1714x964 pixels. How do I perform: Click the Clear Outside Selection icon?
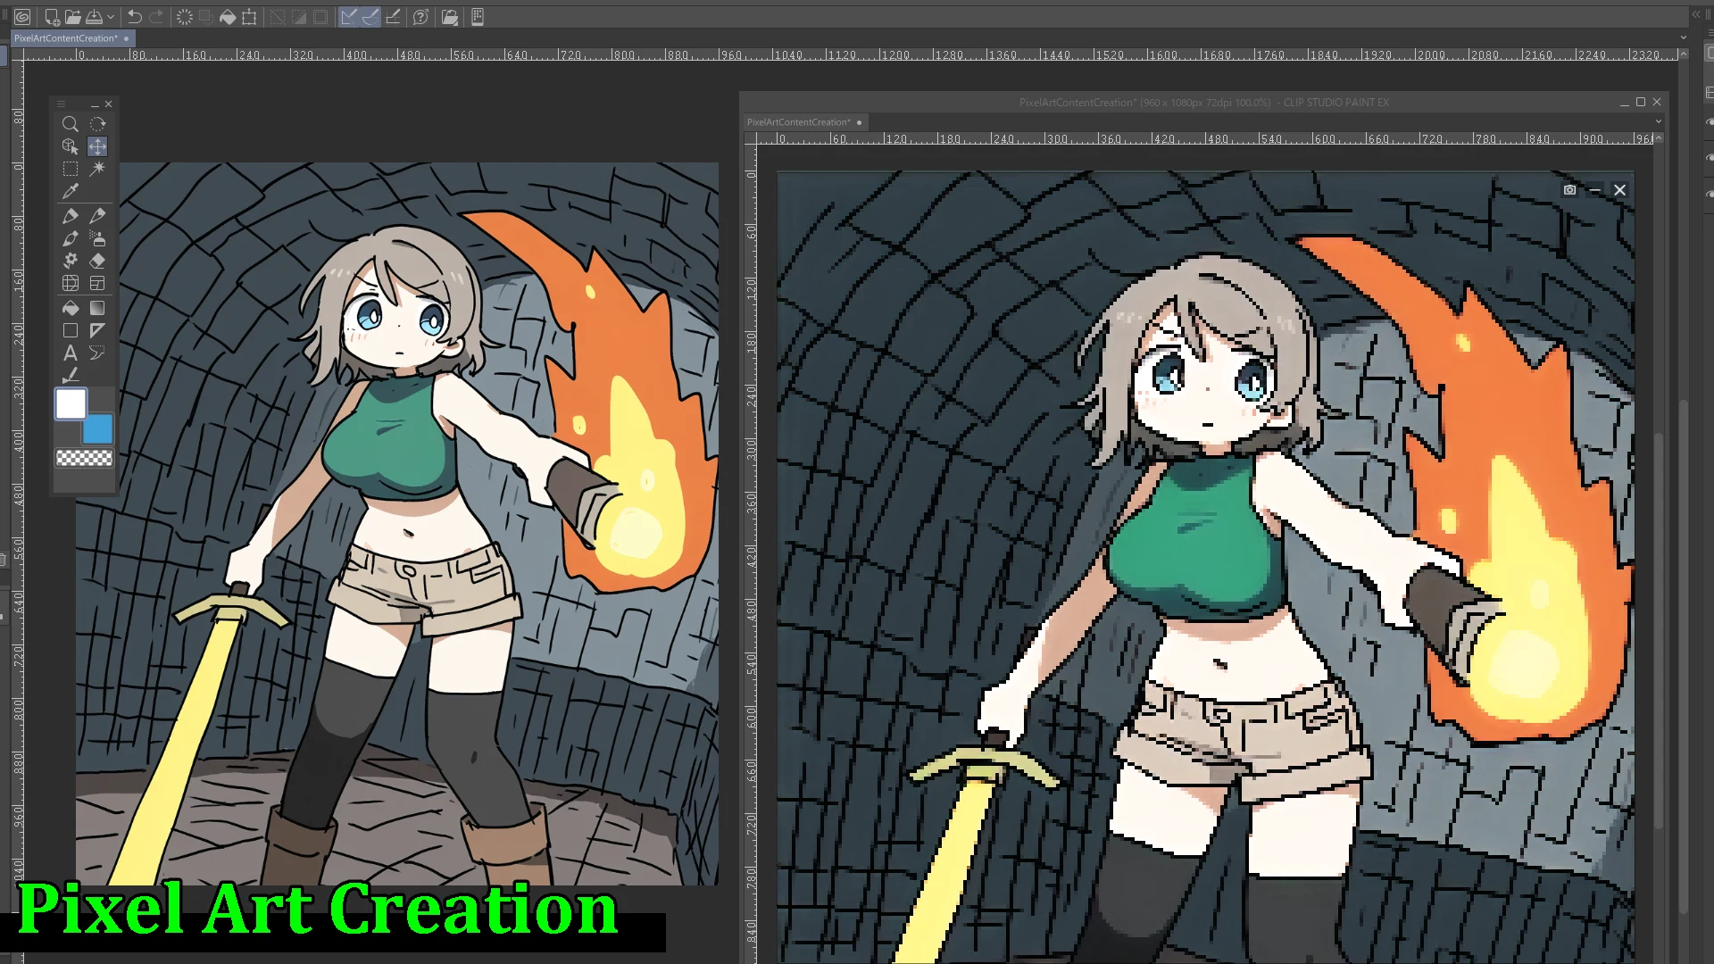click(206, 17)
